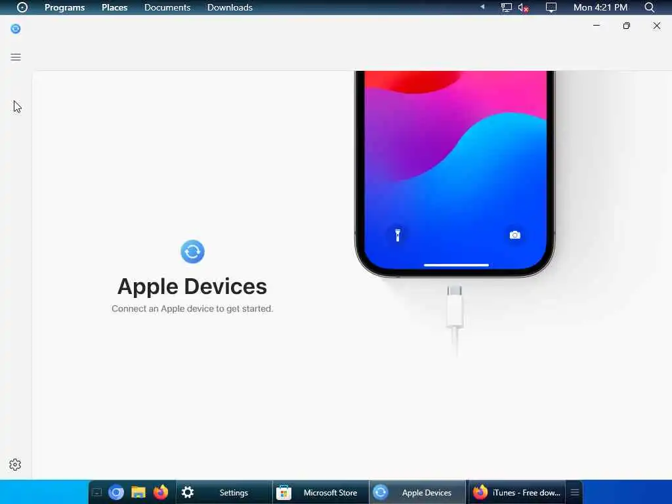The image size is (672, 504).
Task: Click the iPhone home indicator bar
Action: pyautogui.click(x=457, y=265)
